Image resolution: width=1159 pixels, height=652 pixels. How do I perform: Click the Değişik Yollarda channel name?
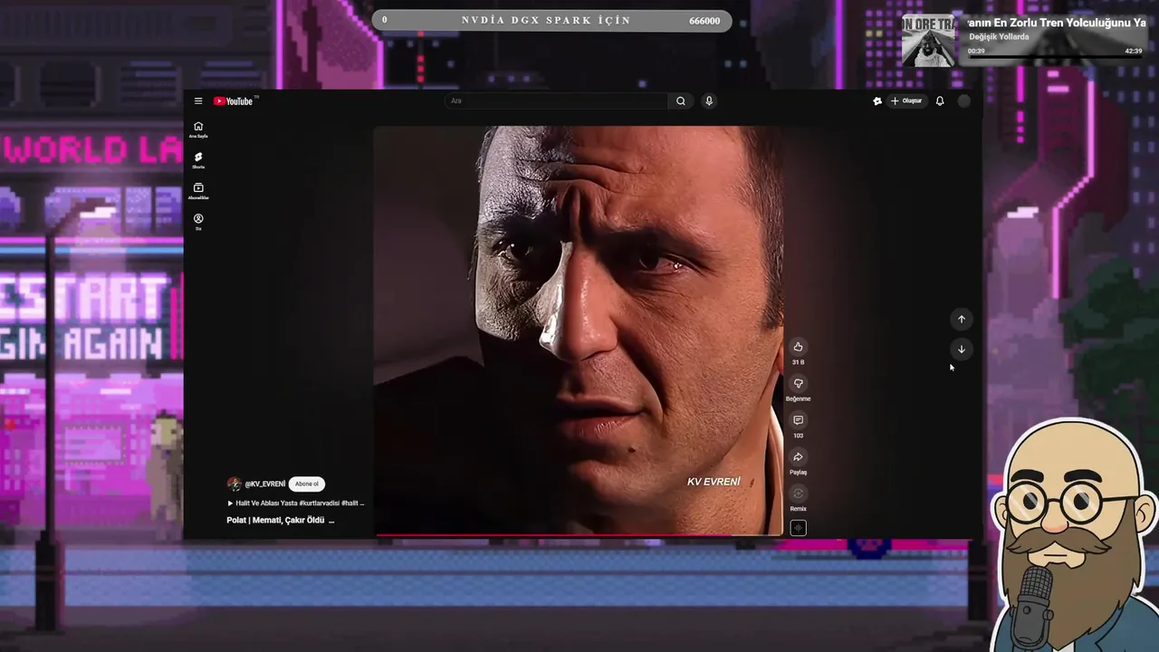[999, 37]
